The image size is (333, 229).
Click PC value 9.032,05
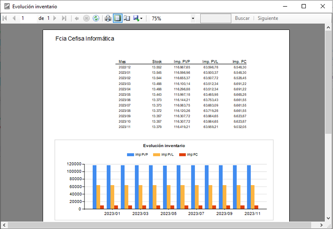240,127
